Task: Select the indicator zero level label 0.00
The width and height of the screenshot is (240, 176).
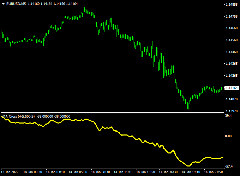Action: point(228,136)
